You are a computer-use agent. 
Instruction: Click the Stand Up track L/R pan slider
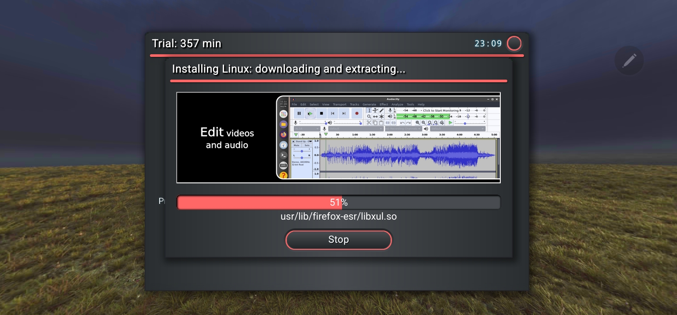pos(302,157)
